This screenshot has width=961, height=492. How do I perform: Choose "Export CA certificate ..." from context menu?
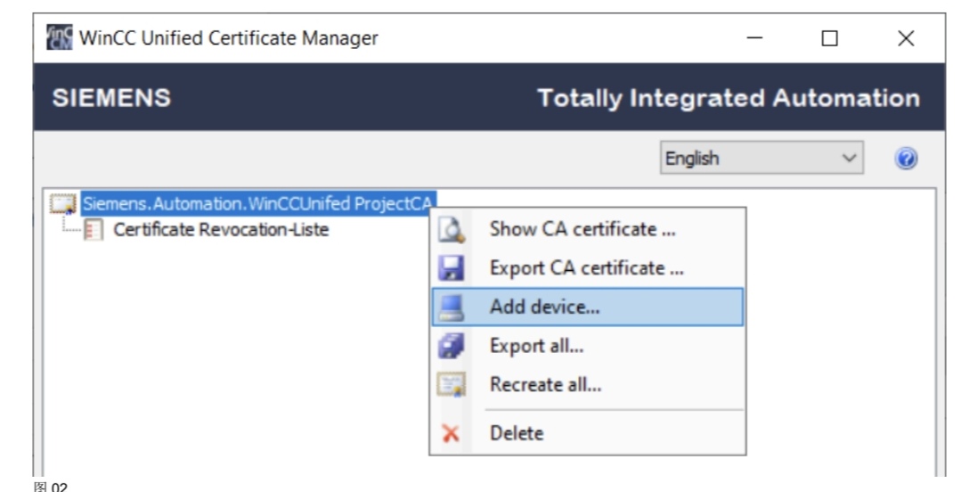586,267
